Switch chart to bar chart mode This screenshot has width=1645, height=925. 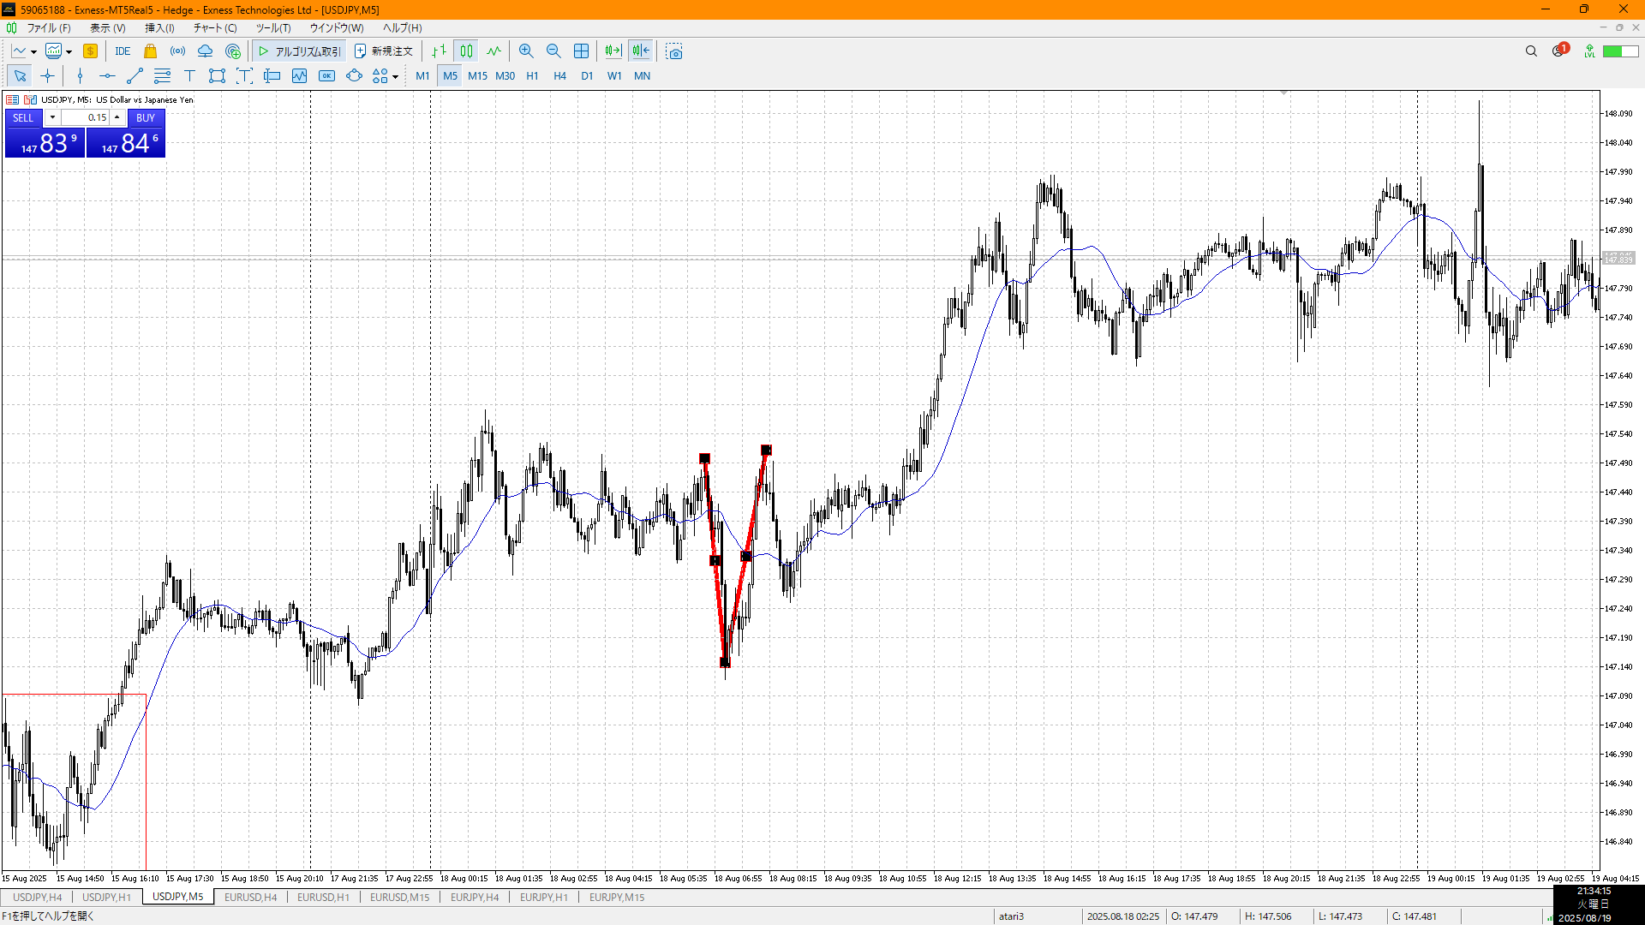(x=439, y=51)
